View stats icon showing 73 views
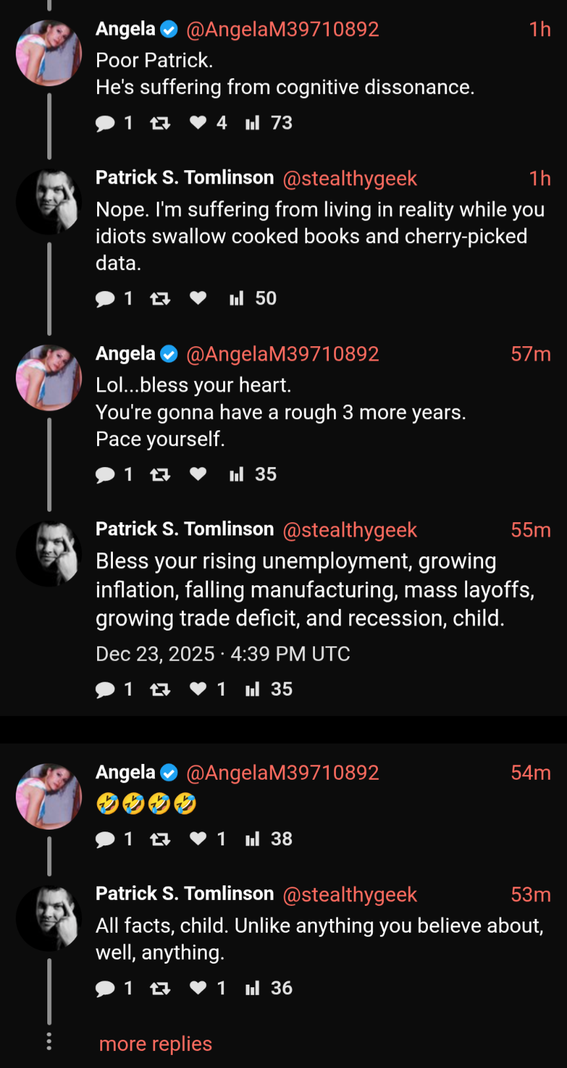Viewport: 567px width, 1068px height. pos(253,123)
